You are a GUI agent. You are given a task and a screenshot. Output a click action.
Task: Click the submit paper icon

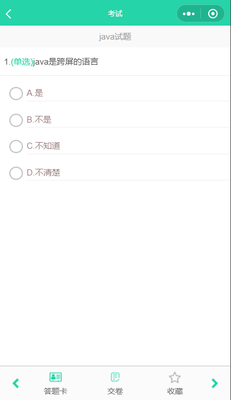point(115,377)
